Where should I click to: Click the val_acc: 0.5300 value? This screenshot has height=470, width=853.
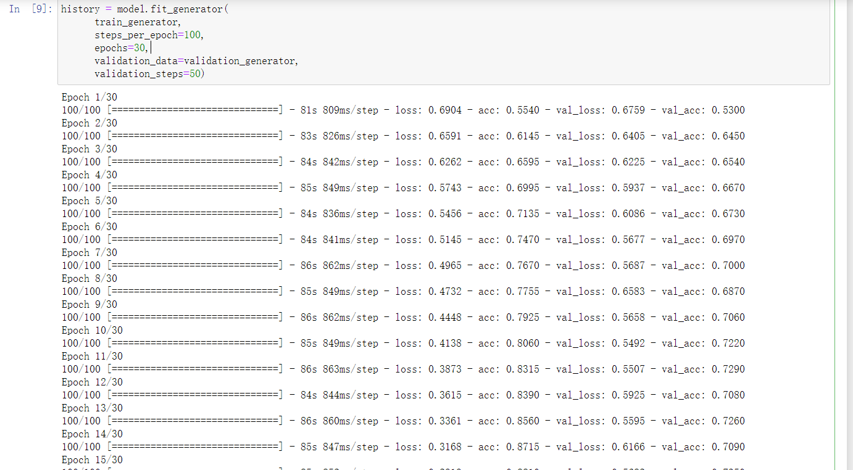pos(703,110)
